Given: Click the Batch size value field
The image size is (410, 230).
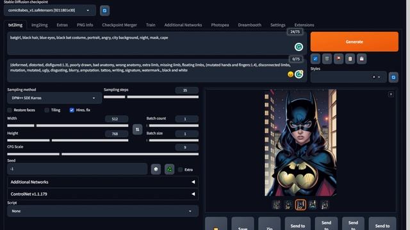Looking at the screenshot, I should (186, 134).
